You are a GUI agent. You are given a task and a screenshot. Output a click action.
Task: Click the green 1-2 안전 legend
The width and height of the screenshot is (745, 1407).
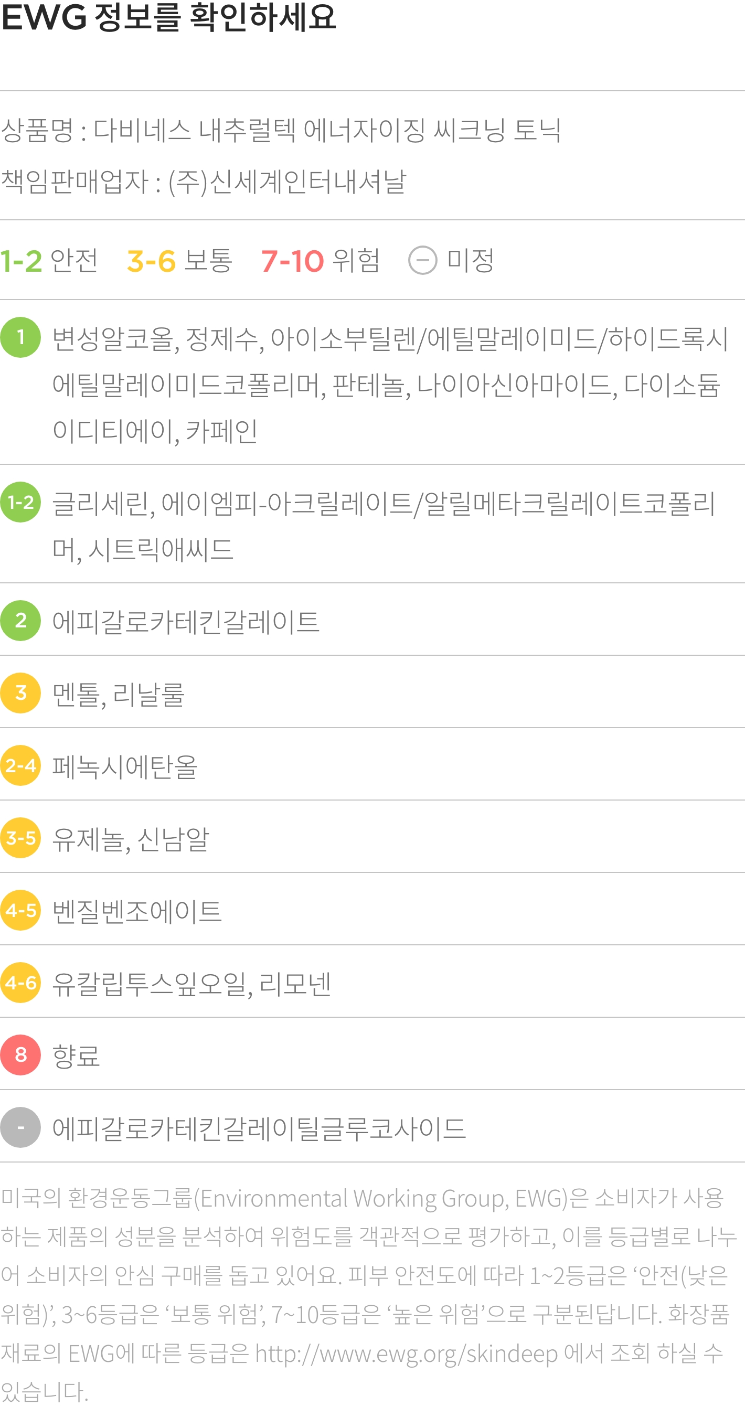click(x=49, y=261)
